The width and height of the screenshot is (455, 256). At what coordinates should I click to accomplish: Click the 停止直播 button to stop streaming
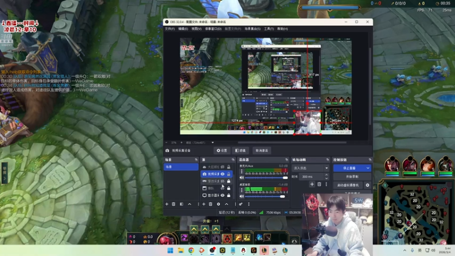[349, 168]
